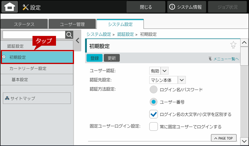Open the 認証先設定 dropdown

point(168,80)
